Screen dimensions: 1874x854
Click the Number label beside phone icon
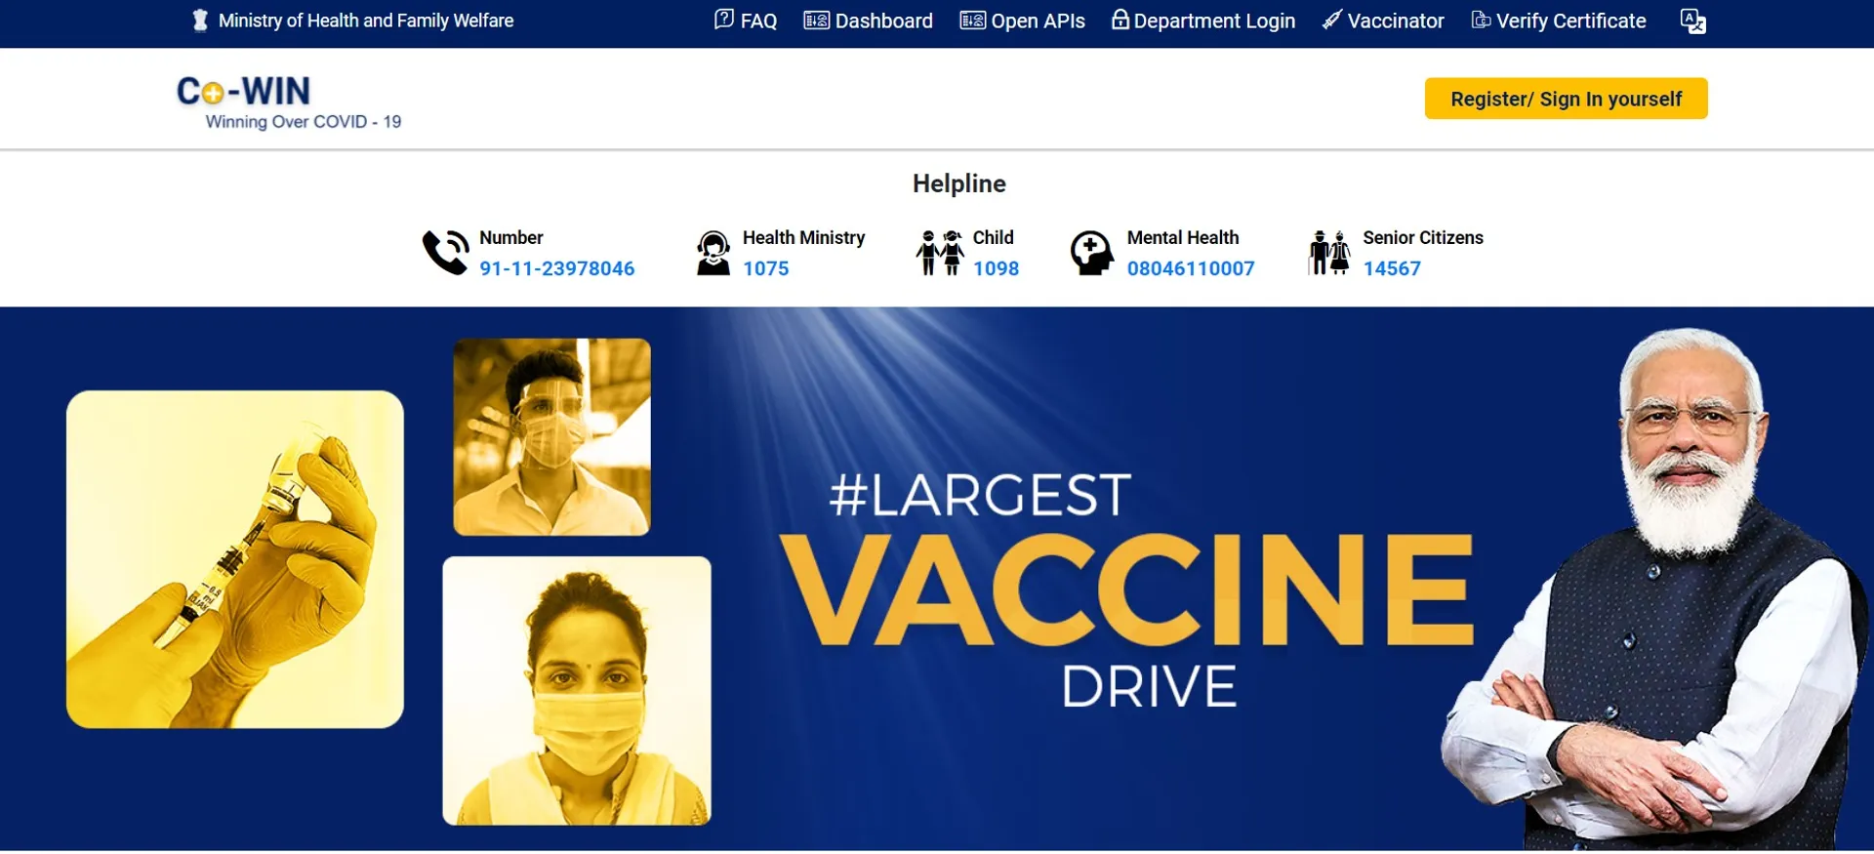coord(510,237)
